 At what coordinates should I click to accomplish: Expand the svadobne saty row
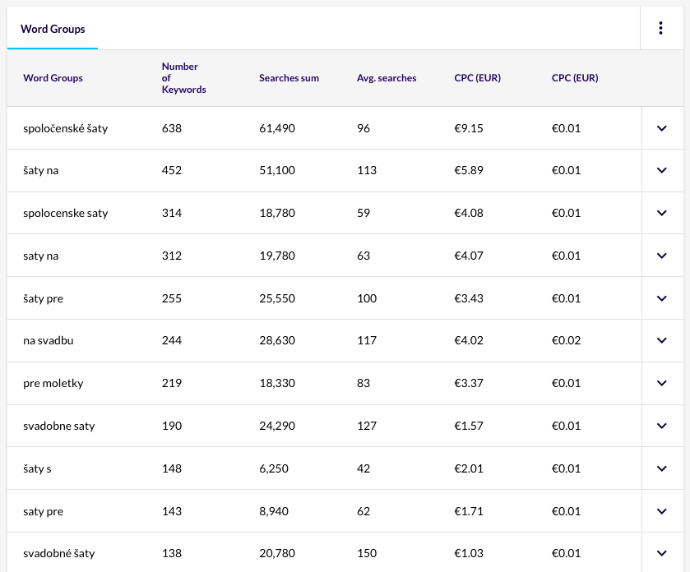pyautogui.click(x=662, y=426)
